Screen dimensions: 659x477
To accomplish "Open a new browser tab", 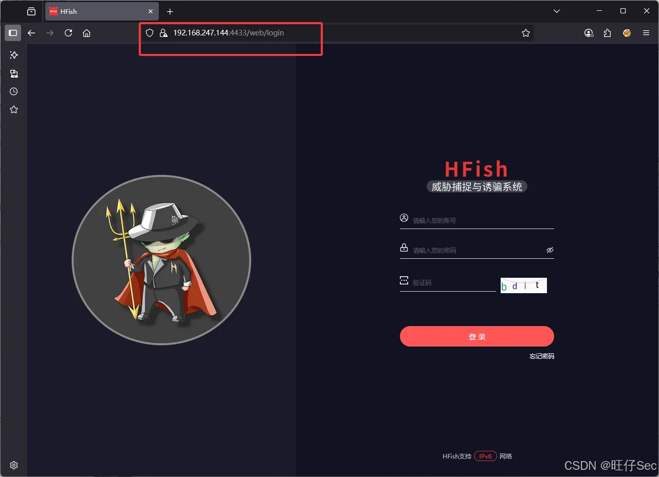I will click(170, 11).
